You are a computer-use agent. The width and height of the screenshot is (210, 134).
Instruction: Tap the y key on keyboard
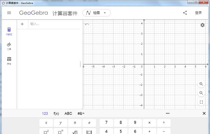(x=61, y=123)
